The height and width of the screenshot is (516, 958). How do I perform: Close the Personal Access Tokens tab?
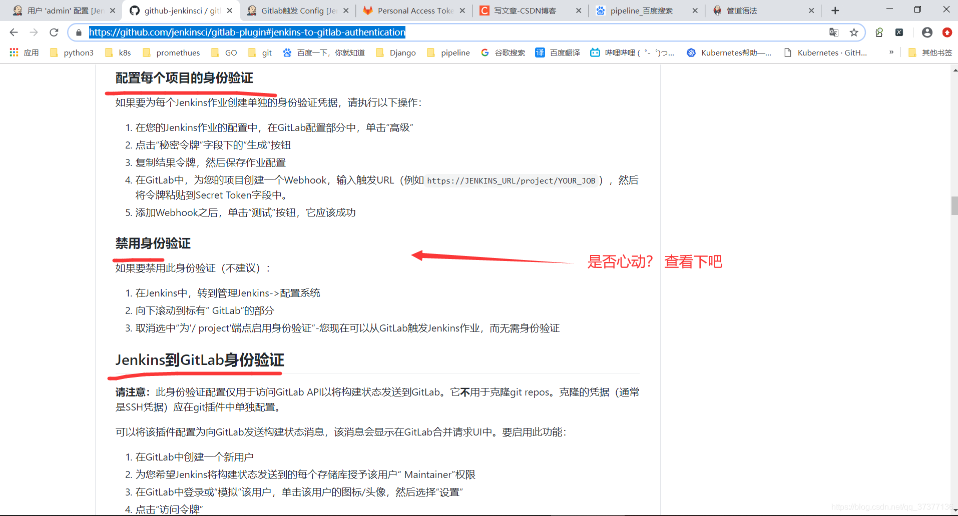point(462,10)
